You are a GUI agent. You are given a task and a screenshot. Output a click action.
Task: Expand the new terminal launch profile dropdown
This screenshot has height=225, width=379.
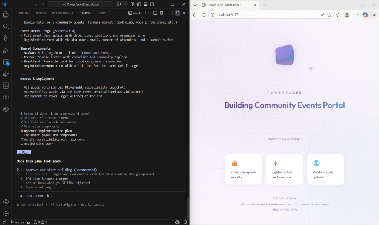[149, 13]
